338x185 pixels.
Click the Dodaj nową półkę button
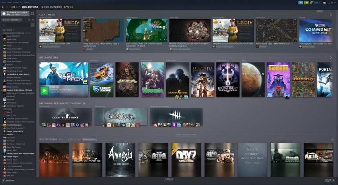tap(186, 134)
